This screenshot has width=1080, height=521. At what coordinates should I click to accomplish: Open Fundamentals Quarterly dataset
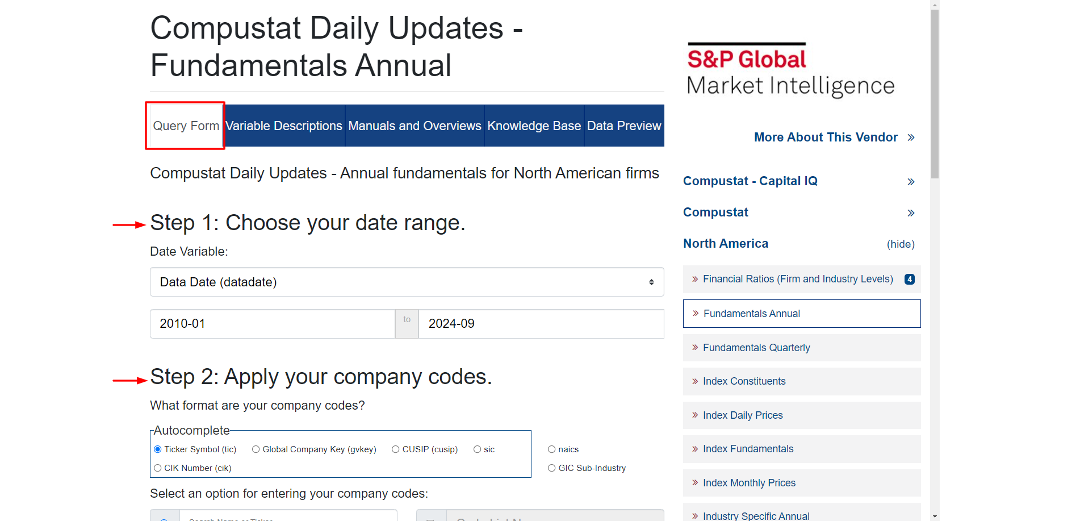coord(802,348)
